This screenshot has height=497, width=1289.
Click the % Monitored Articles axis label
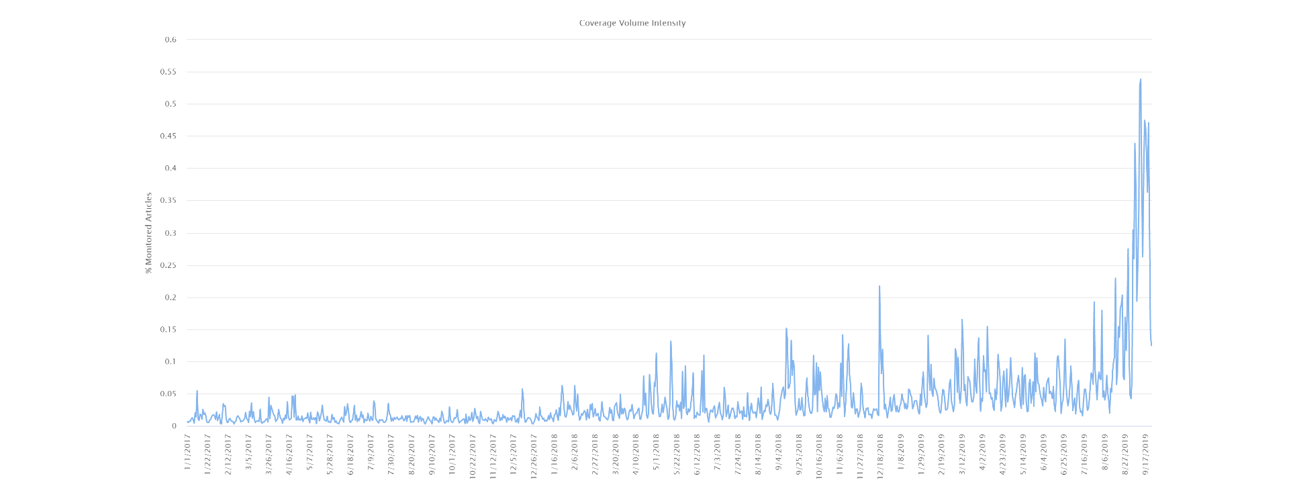point(149,233)
